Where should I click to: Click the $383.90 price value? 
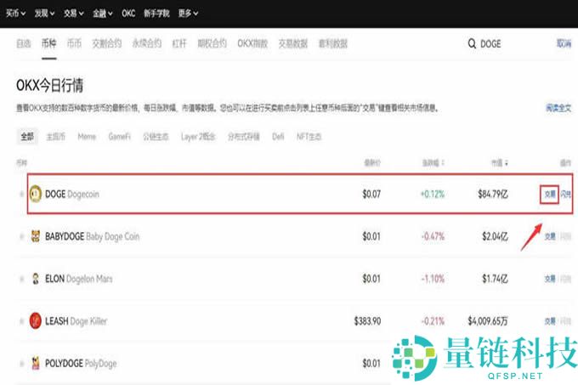[367, 321]
